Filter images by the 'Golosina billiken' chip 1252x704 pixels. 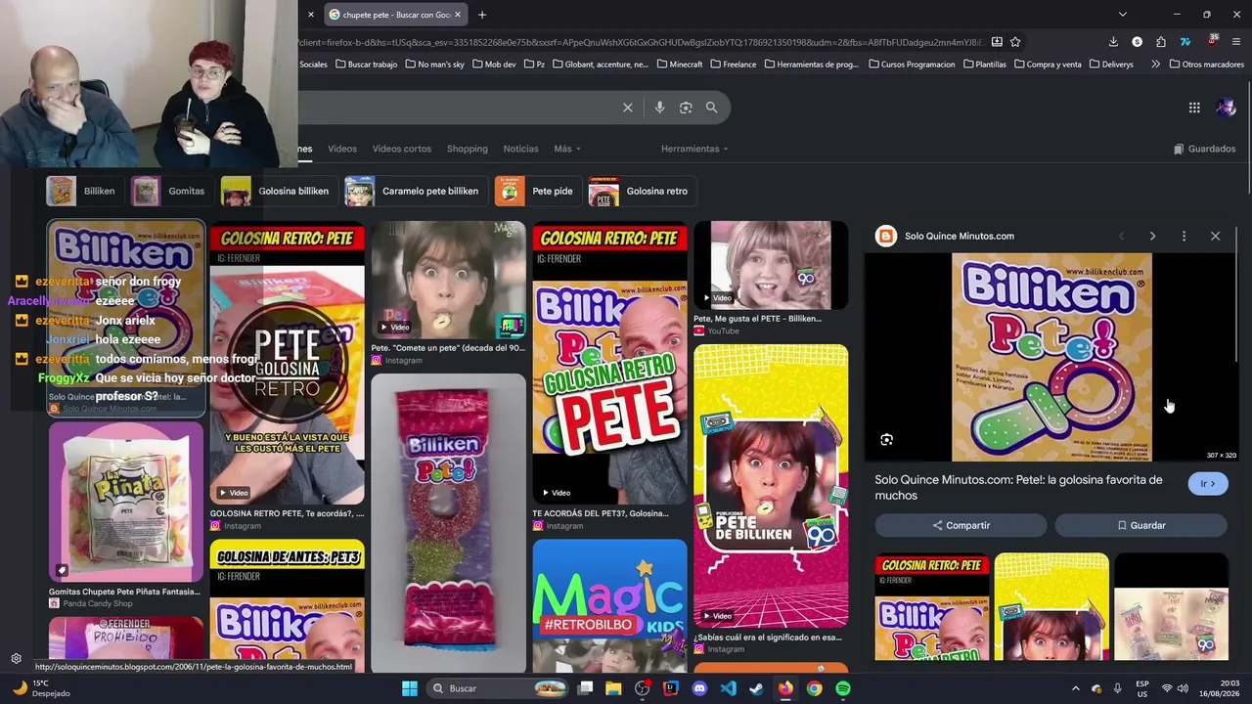pyautogui.click(x=278, y=191)
